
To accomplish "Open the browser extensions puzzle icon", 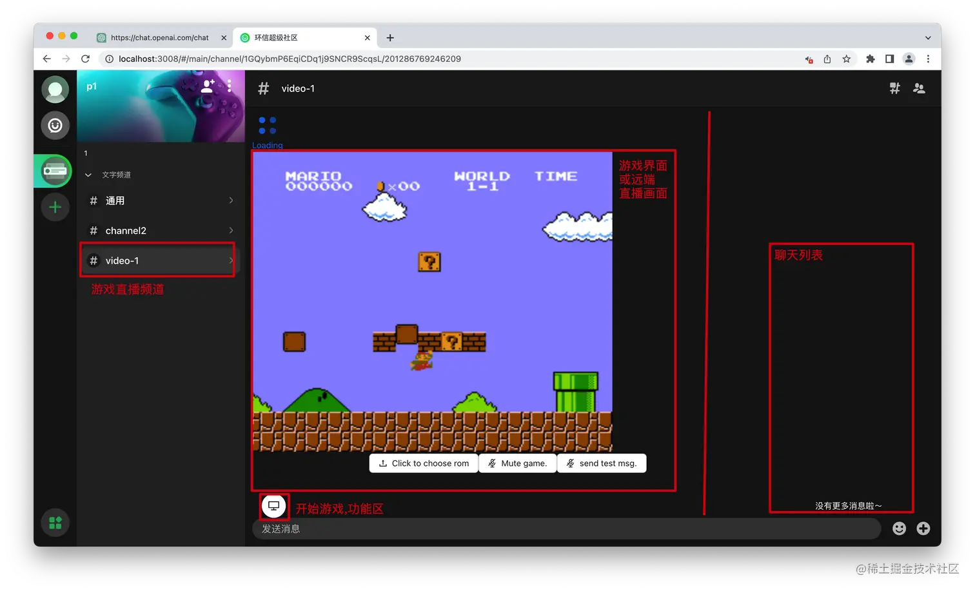I will pyautogui.click(x=871, y=59).
